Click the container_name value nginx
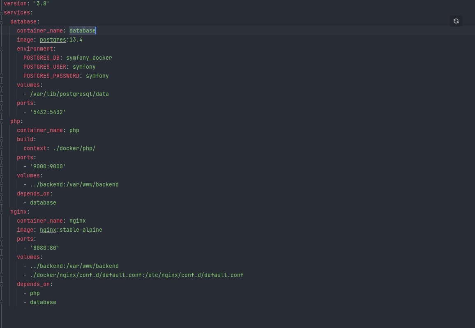This screenshot has height=328, width=475. pos(78,221)
